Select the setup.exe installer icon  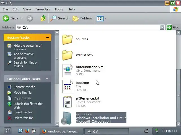click(66, 118)
